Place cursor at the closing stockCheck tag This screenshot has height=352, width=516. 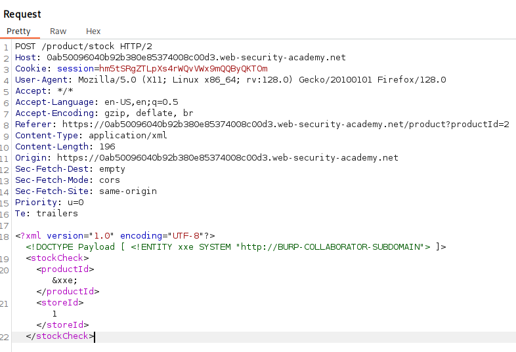coord(60,336)
